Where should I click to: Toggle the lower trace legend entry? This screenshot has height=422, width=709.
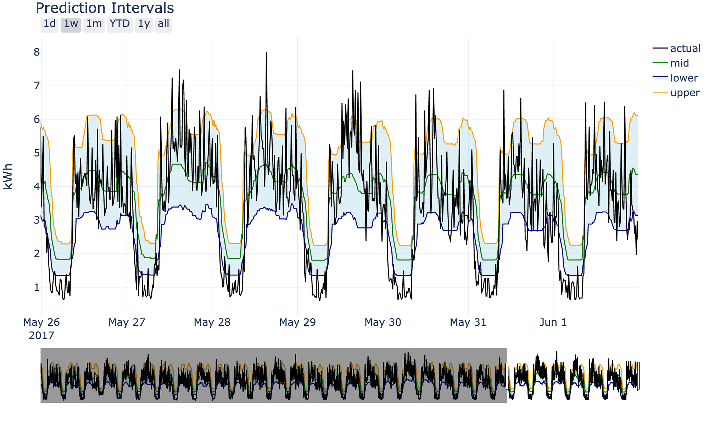click(683, 78)
